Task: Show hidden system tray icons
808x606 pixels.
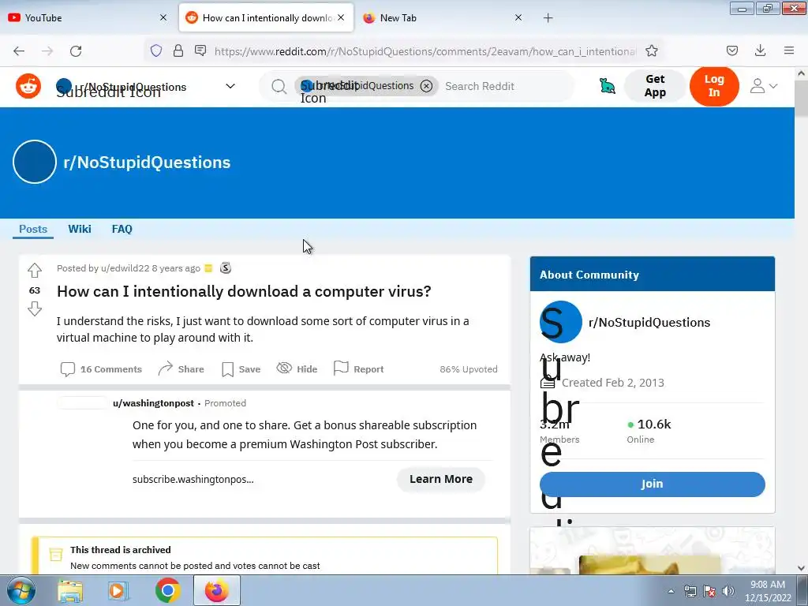Action: [671, 591]
